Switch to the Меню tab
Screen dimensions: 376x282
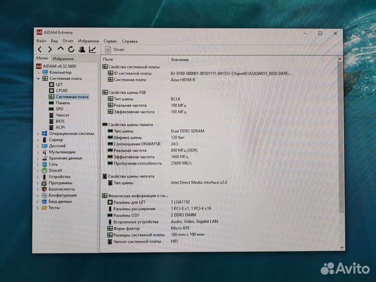42,58
